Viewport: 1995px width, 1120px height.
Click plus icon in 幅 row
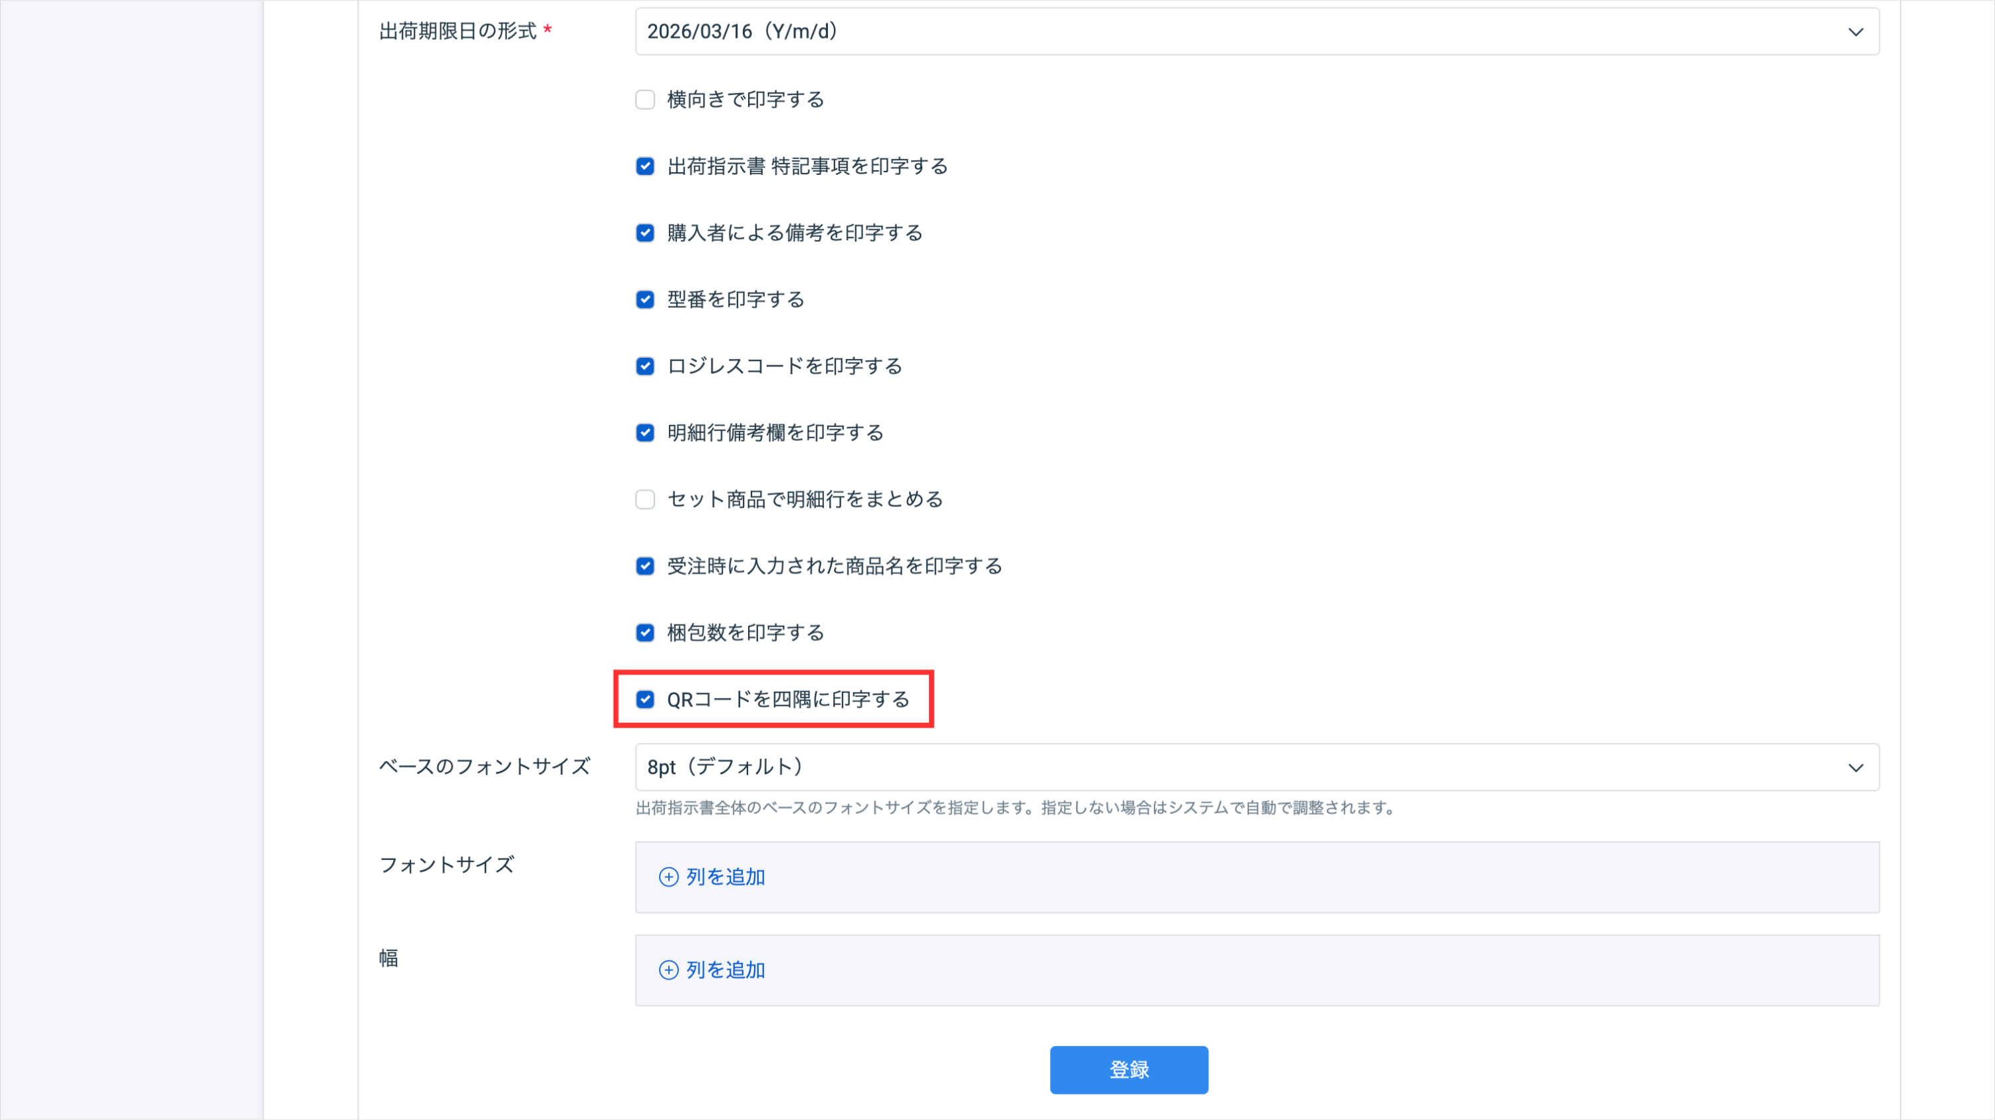click(x=668, y=970)
